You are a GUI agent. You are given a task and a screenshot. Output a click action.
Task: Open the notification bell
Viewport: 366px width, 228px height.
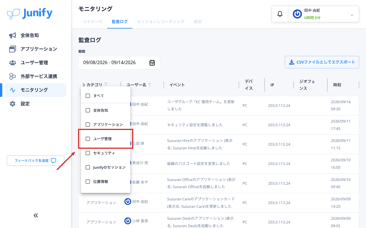(280, 14)
